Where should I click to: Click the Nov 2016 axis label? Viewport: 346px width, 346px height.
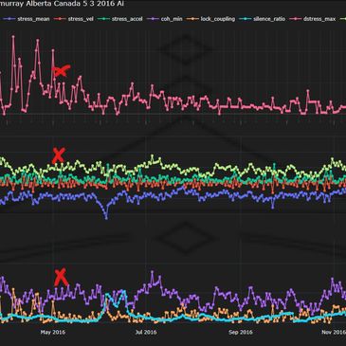(x=334, y=332)
